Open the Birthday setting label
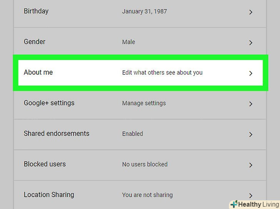 click(x=36, y=11)
